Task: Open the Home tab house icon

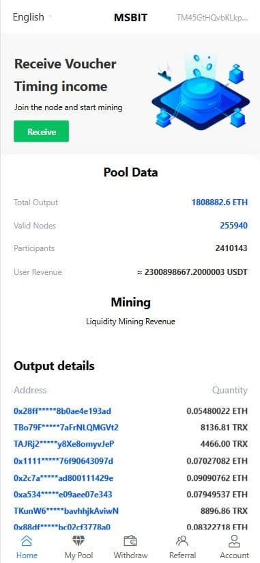Action: point(27,540)
